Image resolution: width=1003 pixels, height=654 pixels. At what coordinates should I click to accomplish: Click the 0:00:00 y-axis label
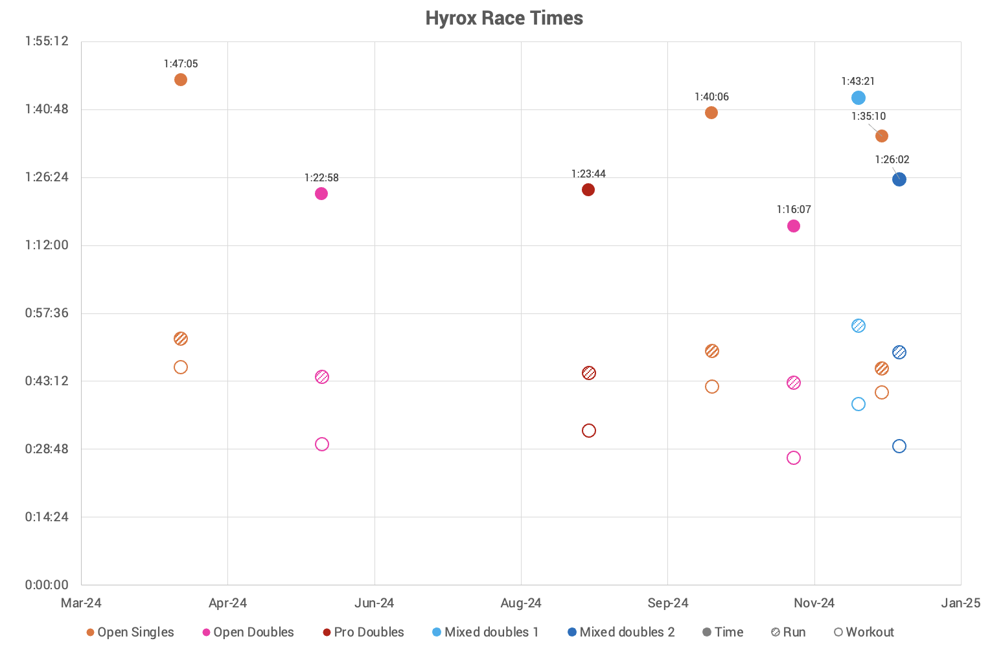[47, 585]
